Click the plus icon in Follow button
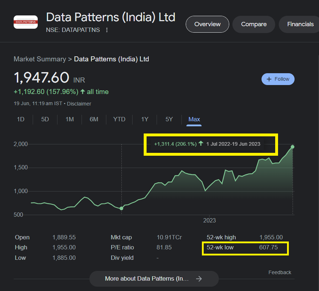Image resolution: width=319 pixels, height=291 pixels. (x=269, y=79)
